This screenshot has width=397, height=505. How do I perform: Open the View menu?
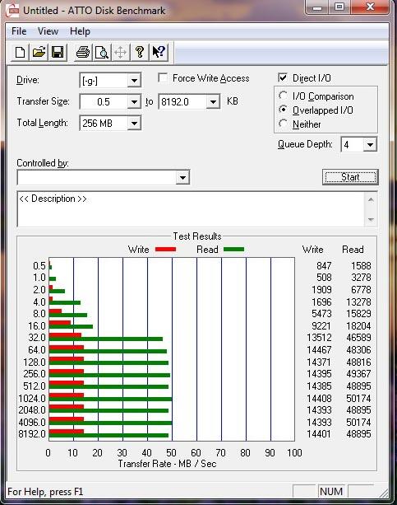(x=48, y=31)
